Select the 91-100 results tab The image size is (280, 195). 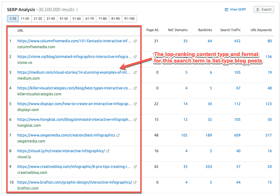pos(130,19)
